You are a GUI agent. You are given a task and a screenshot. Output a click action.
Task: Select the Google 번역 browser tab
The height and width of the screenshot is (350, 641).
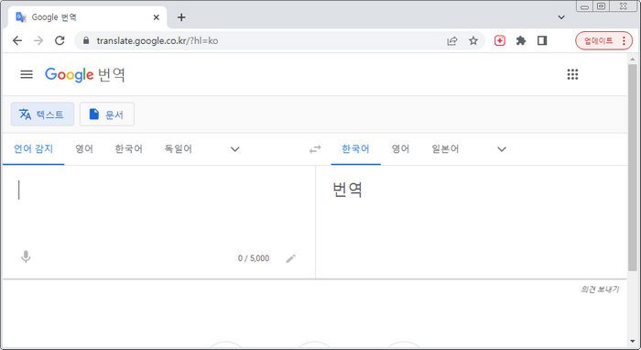click(x=88, y=17)
